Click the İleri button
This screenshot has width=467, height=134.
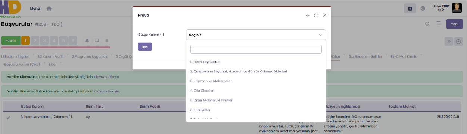pyautogui.click(x=145, y=47)
